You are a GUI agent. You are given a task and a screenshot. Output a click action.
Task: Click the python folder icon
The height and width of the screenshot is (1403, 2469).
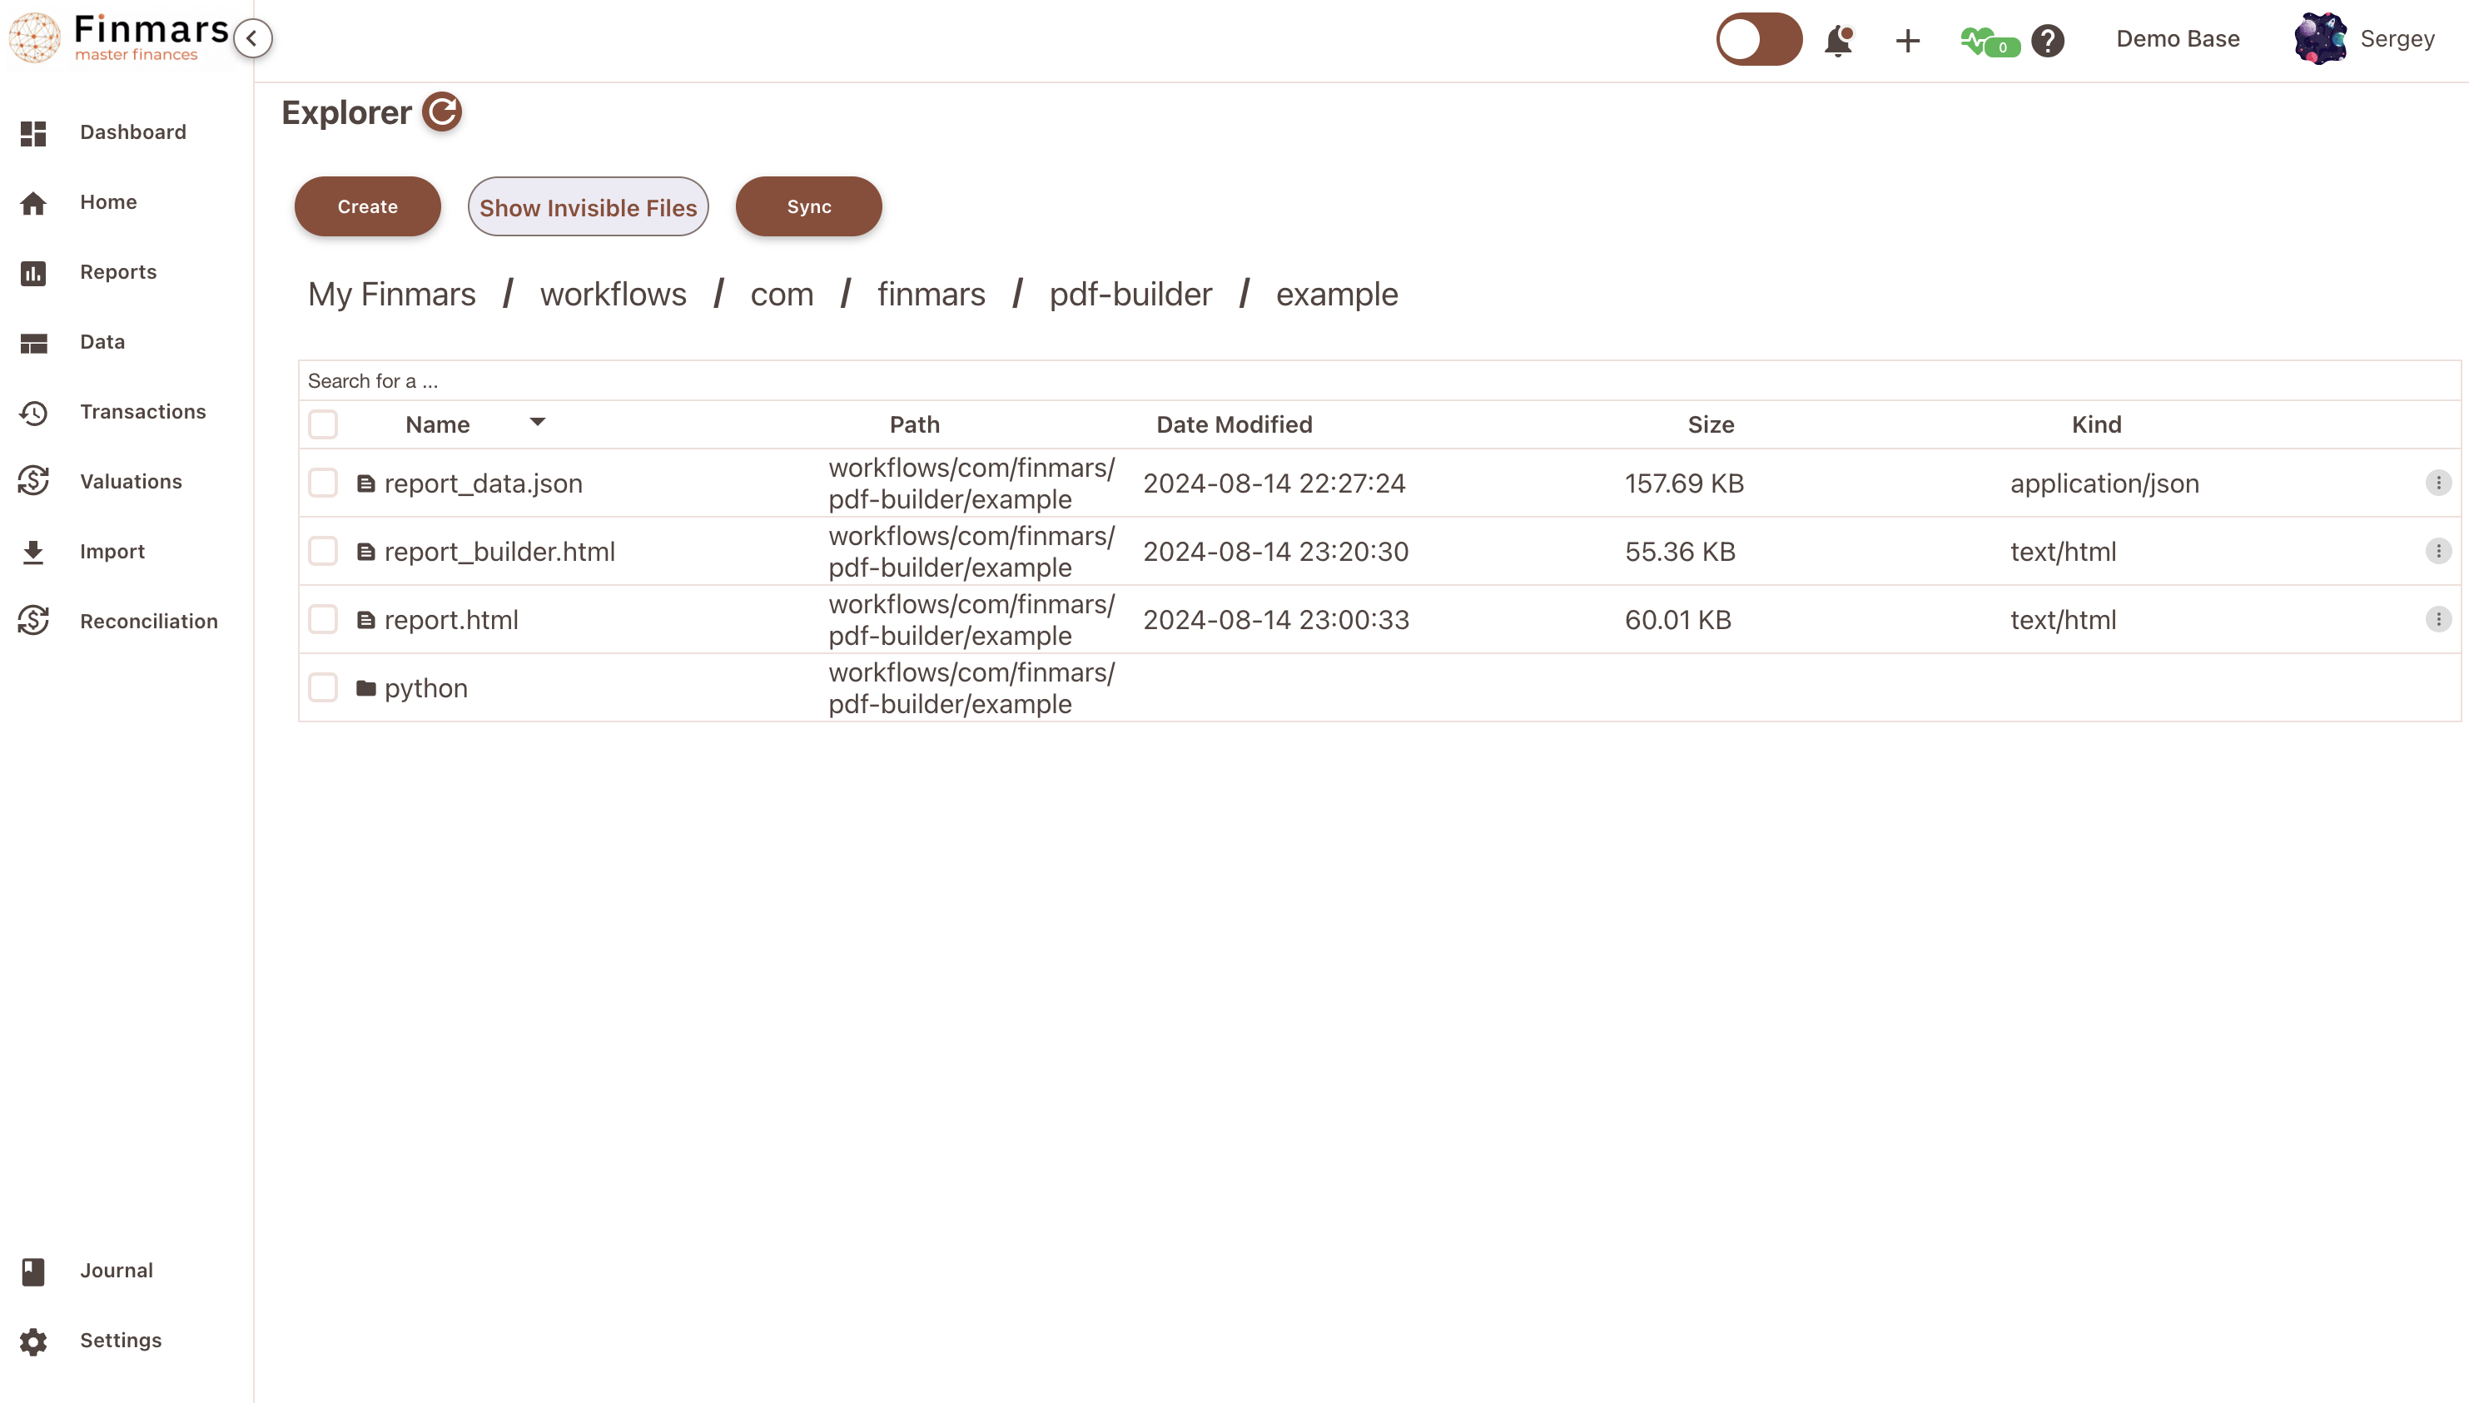(x=365, y=688)
